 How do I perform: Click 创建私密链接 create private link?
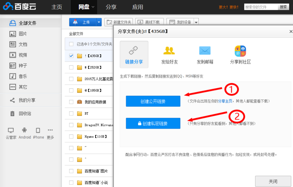point(153,123)
